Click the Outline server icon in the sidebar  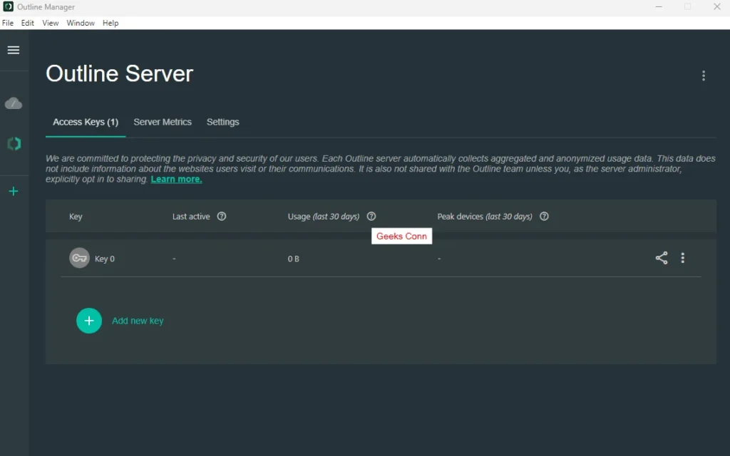(x=14, y=143)
